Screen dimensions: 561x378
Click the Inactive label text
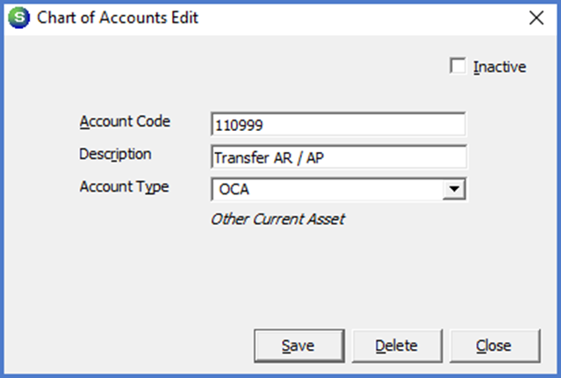coord(499,67)
